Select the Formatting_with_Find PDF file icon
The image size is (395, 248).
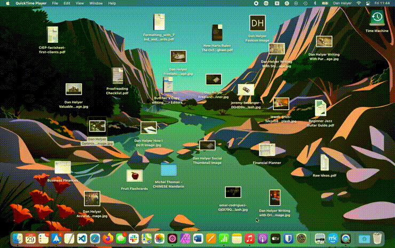(x=159, y=22)
